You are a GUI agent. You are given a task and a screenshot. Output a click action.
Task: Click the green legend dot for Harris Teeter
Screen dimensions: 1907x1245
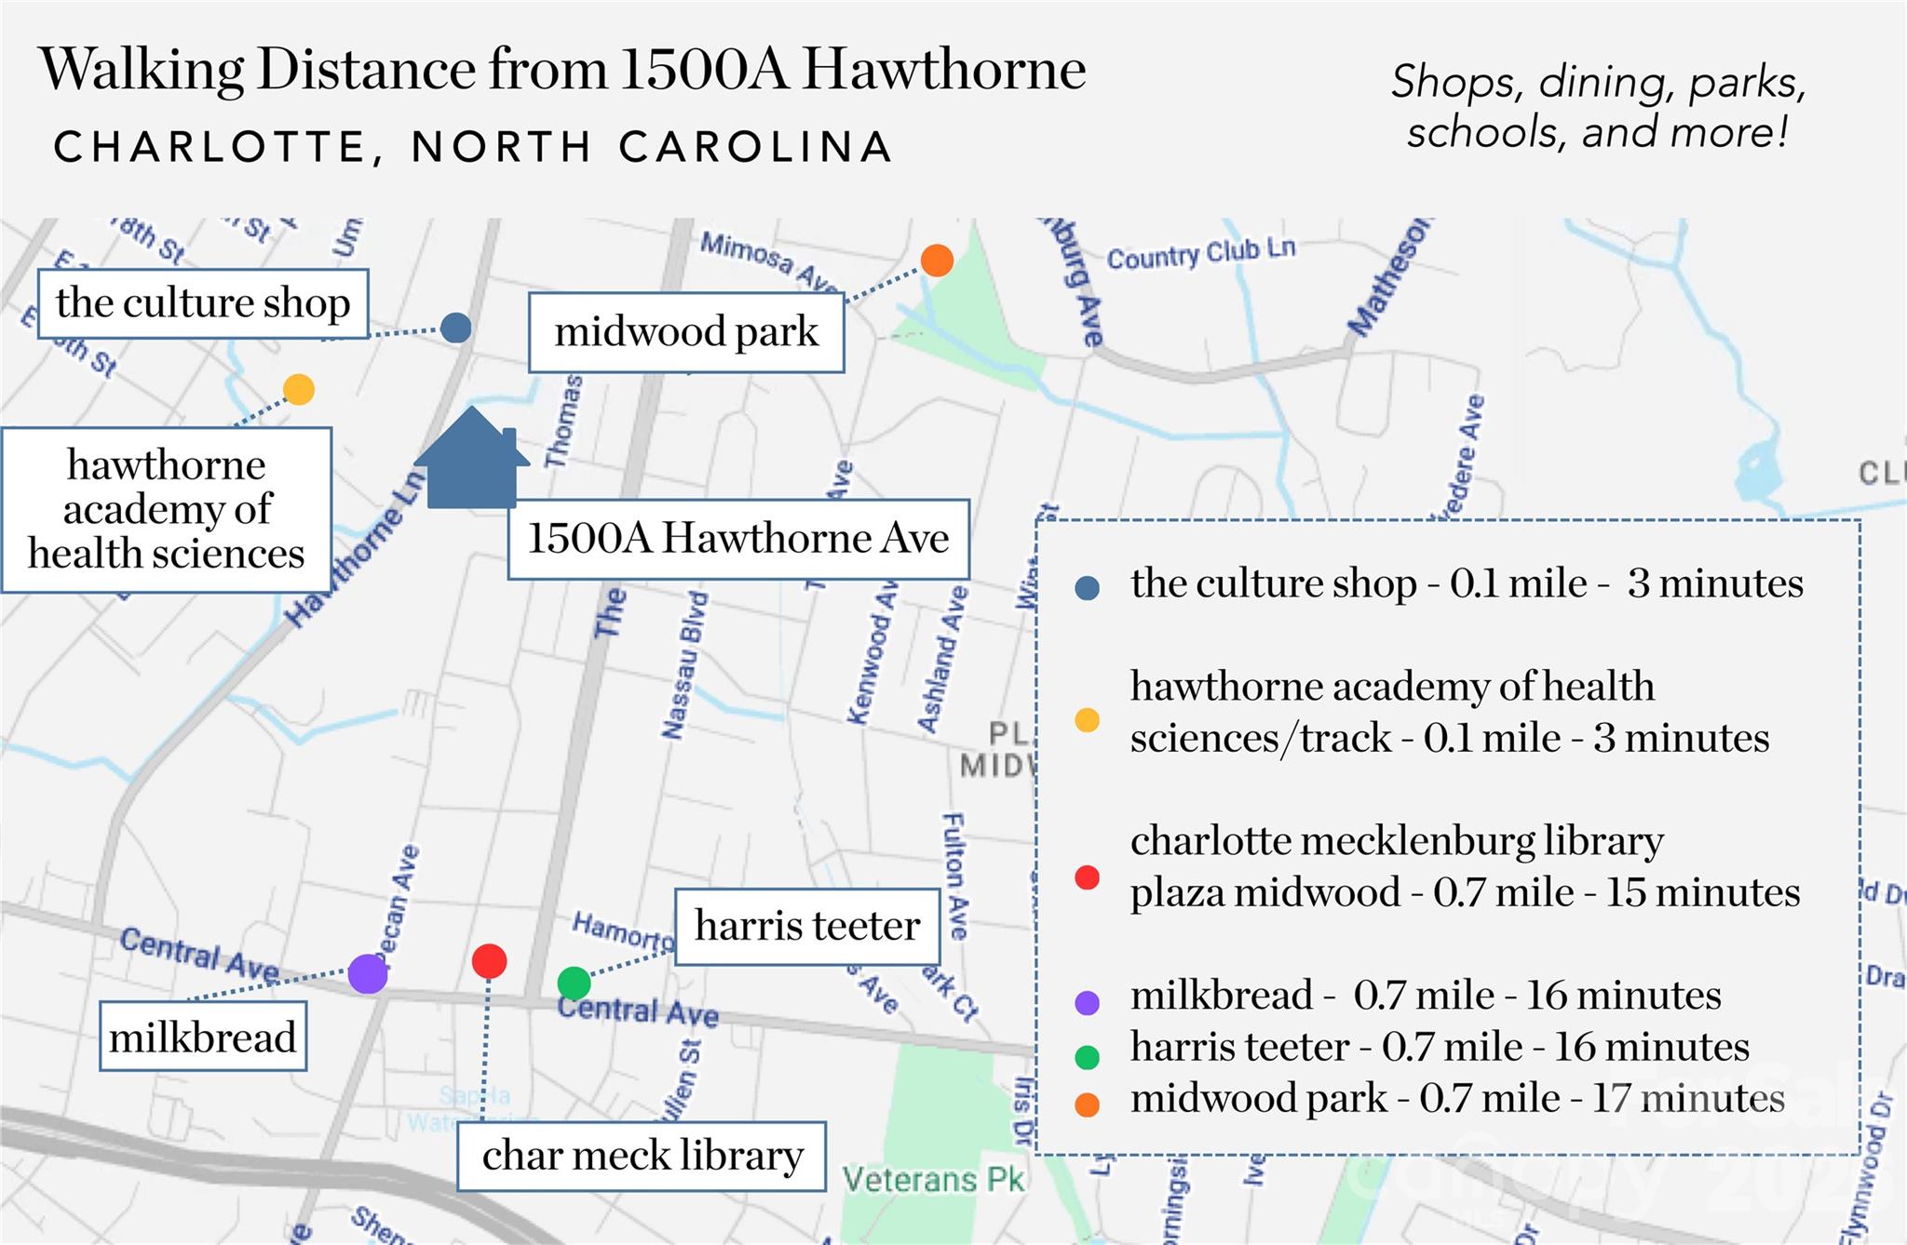pos(1088,1057)
